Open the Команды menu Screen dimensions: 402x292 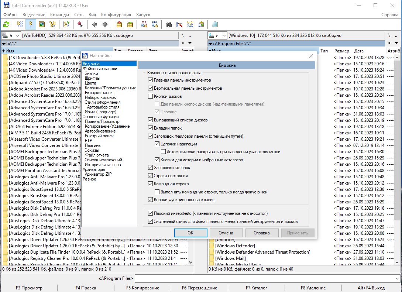(x=59, y=15)
